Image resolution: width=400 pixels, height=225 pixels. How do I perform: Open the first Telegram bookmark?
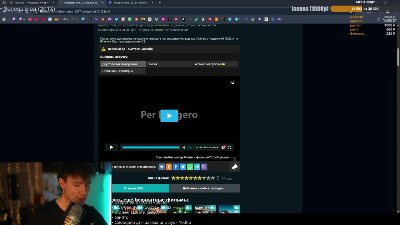tap(230, 19)
